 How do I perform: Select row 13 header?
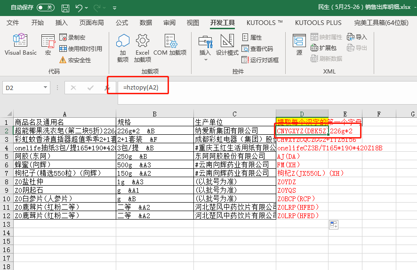pyautogui.click(x=7, y=224)
